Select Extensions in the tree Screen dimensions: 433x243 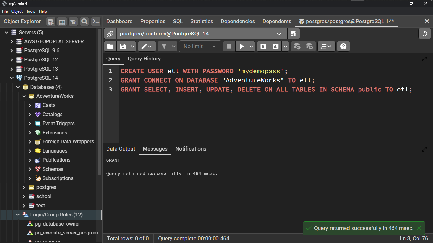click(x=55, y=133)
